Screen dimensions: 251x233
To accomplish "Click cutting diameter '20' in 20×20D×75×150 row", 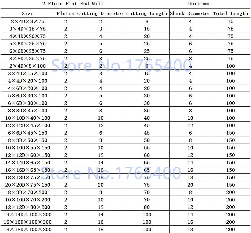I will click(101, 185).
